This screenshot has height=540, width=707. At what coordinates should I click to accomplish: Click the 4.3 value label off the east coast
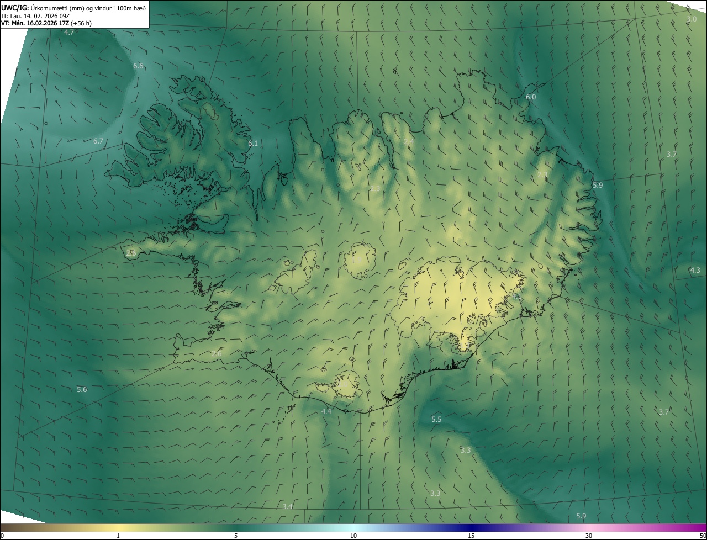695,270
